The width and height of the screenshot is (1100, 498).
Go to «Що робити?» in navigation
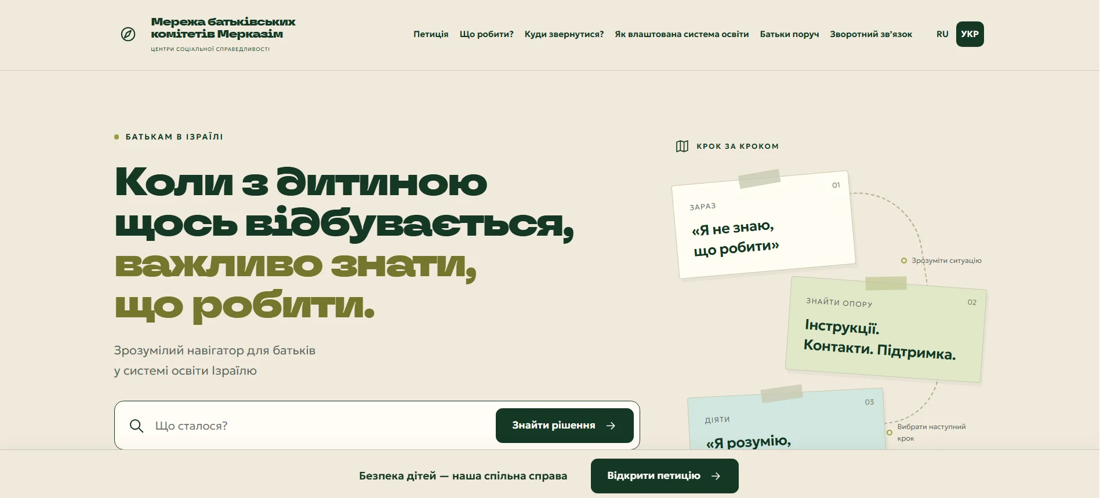[487, 34]
